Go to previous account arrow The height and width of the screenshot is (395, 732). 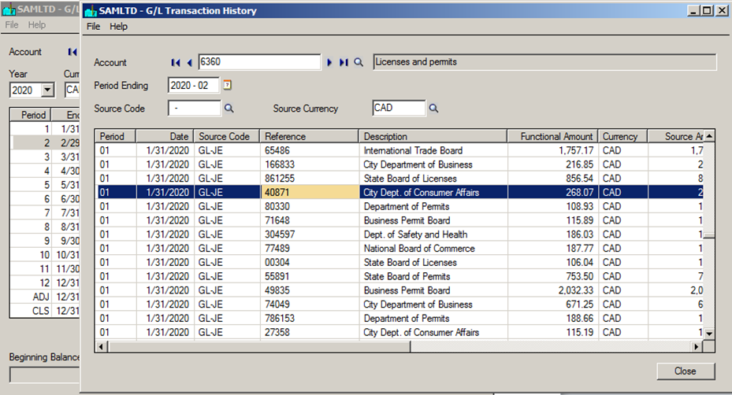(x=190, y=62)
